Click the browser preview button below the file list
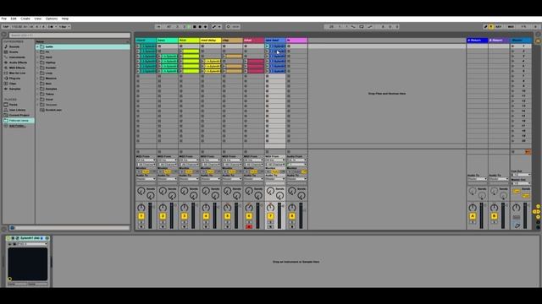Image resolution: width=542 pixels, height=304 pixels. click(12, 228)
